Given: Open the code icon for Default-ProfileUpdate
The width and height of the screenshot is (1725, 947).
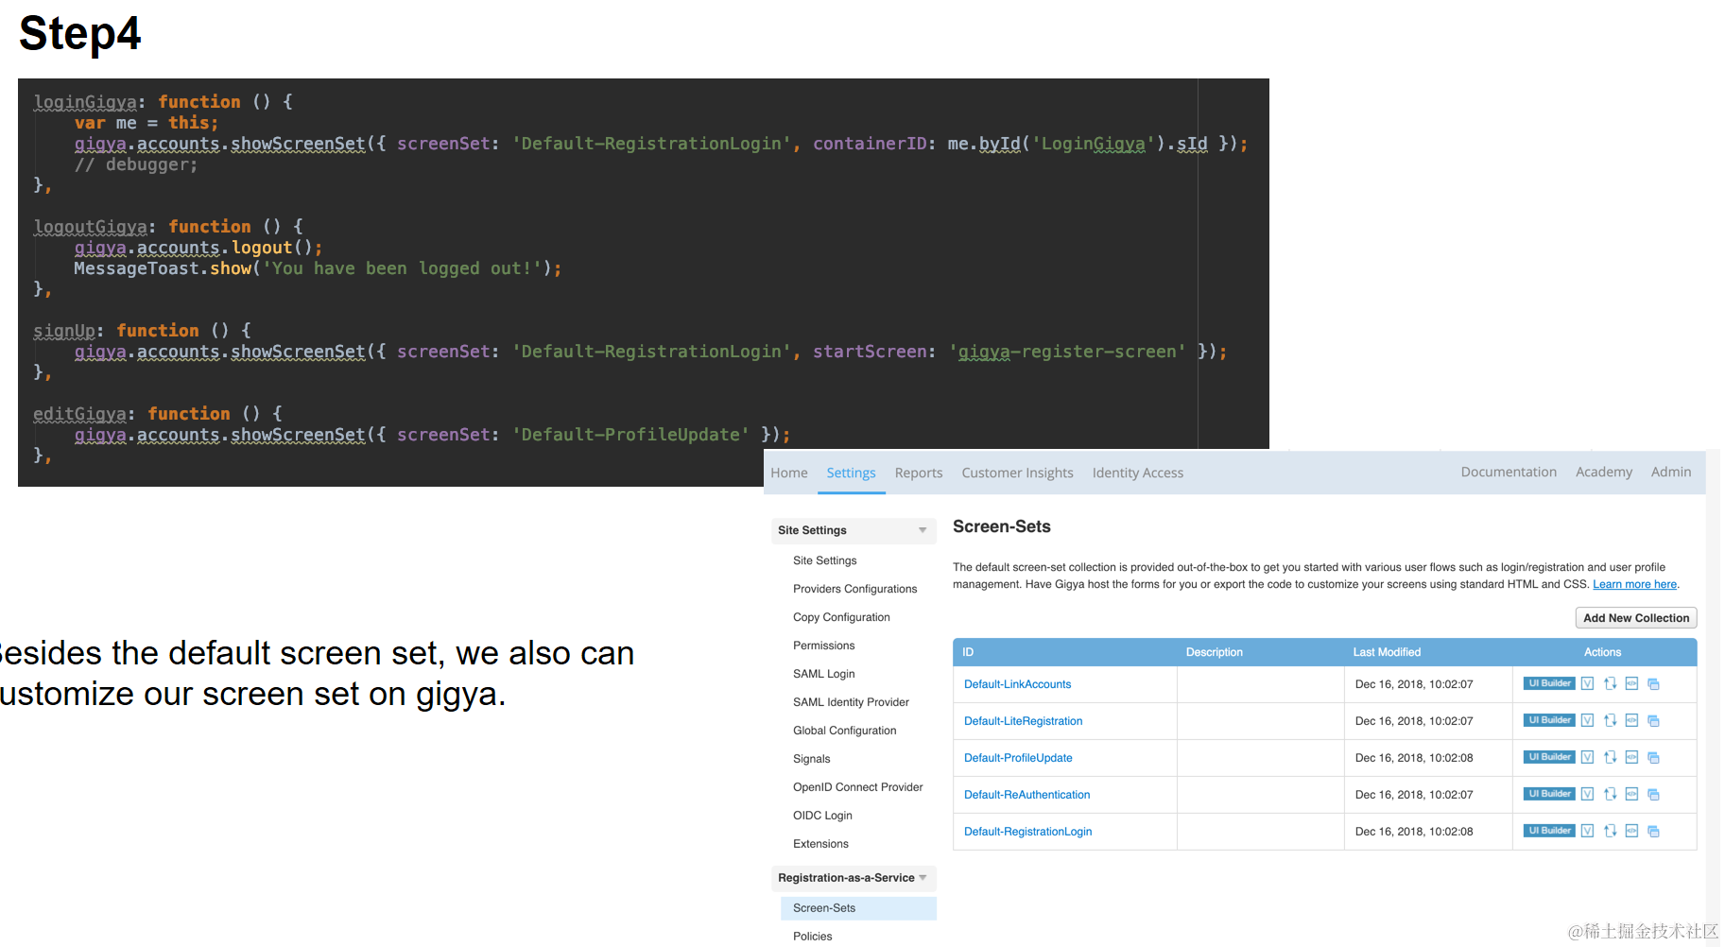Looking at the screenshot, I should click(x=1631, y=757).
